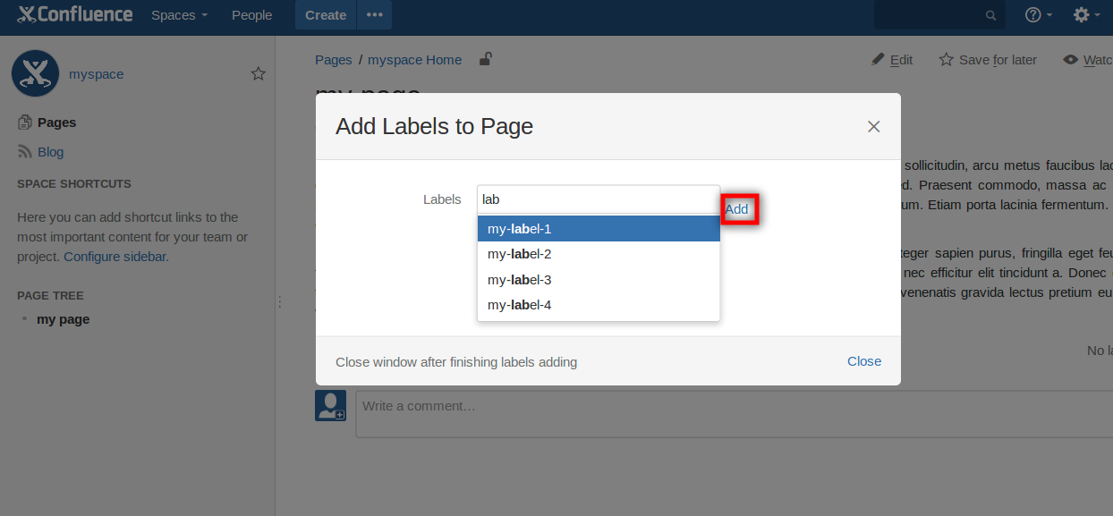The height and width of the screenshot is (516, 1113).
Task: Click the Save for later star
Action: coord(947,60)
